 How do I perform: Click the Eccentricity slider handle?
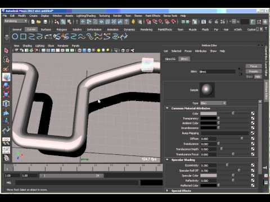point(227,165)
